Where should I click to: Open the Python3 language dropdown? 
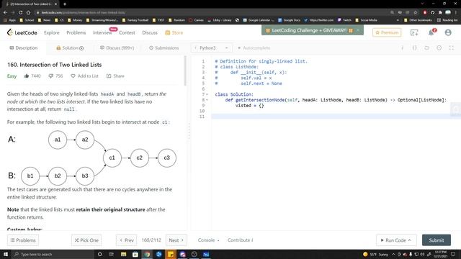click(211, 48)
